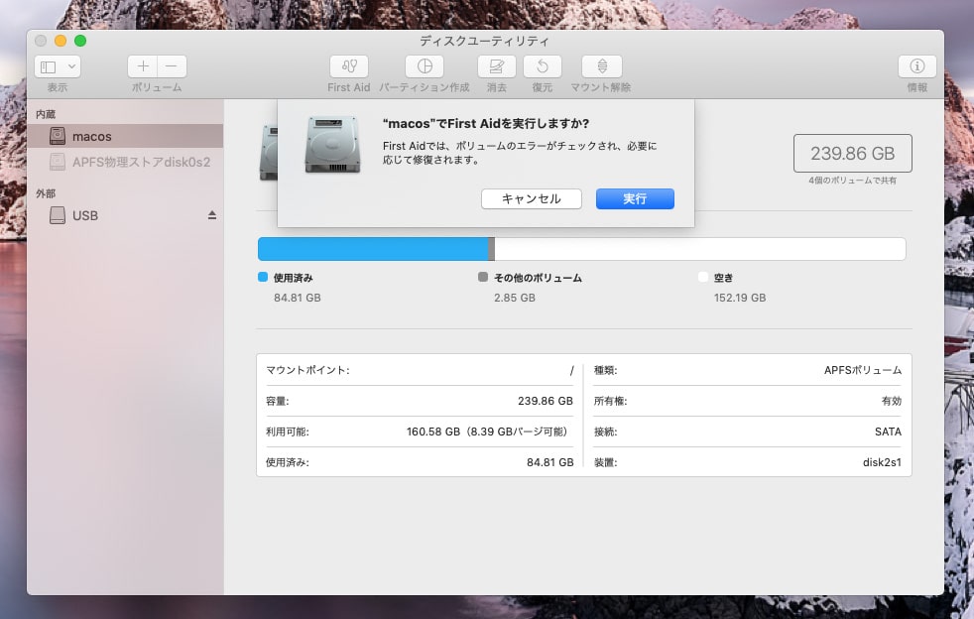The width and height of the screenshot is (974, 619).
Task: Select the USB disk in the sidebar
Action: tap(85, 215)
